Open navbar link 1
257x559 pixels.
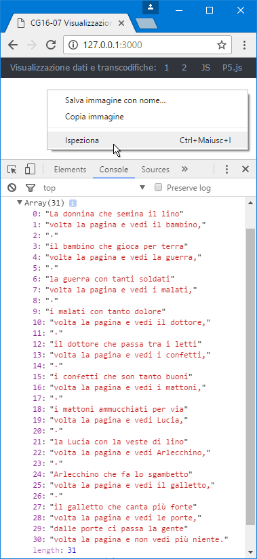[x=166, y=67]
